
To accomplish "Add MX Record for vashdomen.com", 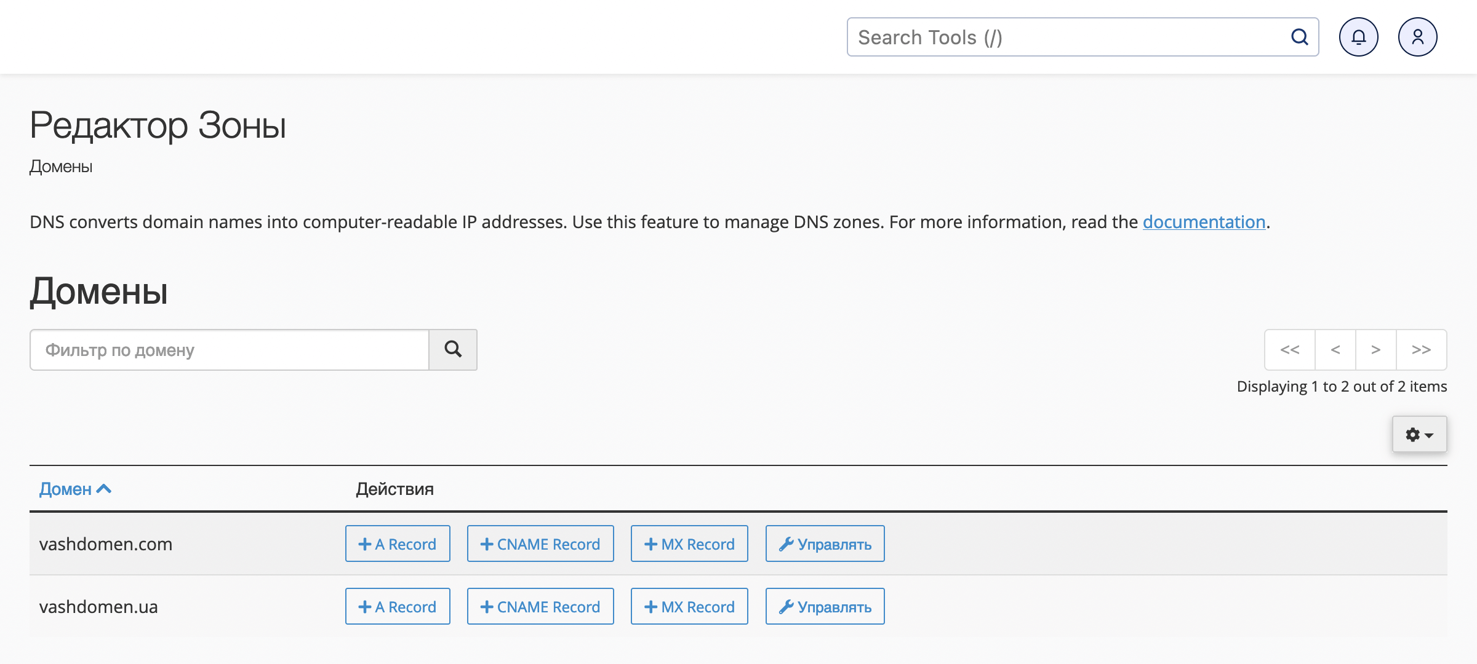I will coord(689,543).
